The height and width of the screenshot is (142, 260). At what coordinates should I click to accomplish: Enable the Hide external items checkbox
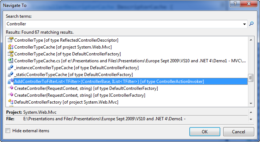coord(8,131)
